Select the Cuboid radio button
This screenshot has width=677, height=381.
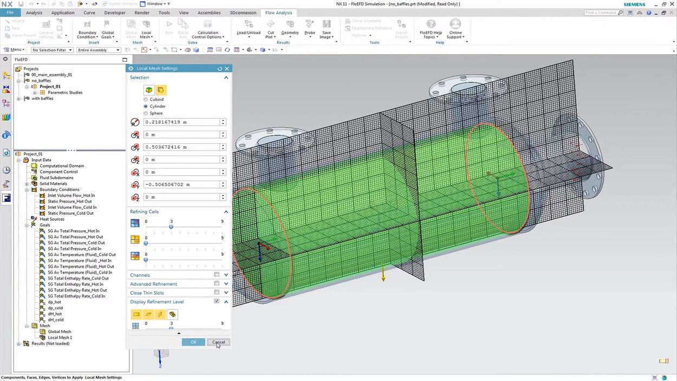pos(146,100)
